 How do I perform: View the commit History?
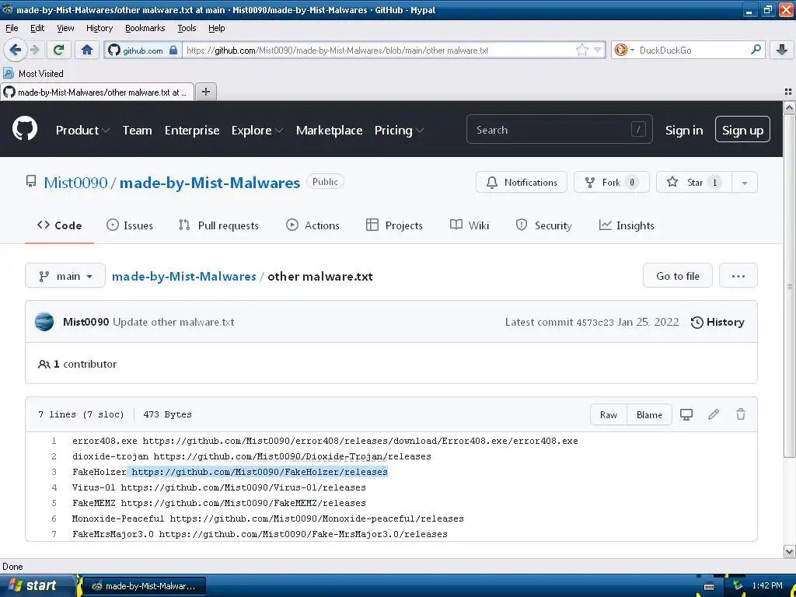717,323
